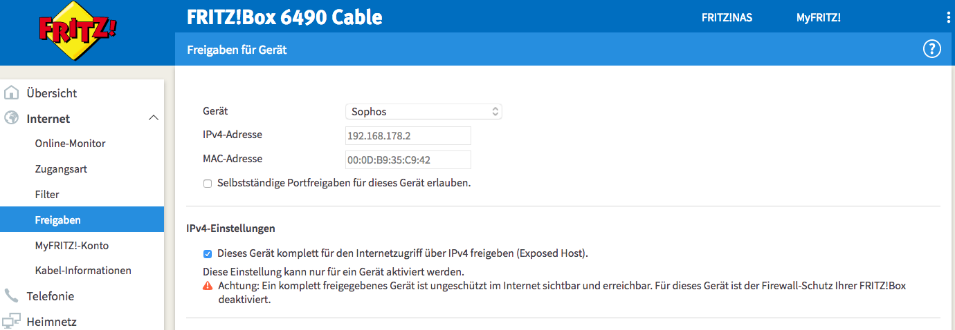Select Filter in the sidebar
Screen dimensions: 955x330
(x=47, y=195)
